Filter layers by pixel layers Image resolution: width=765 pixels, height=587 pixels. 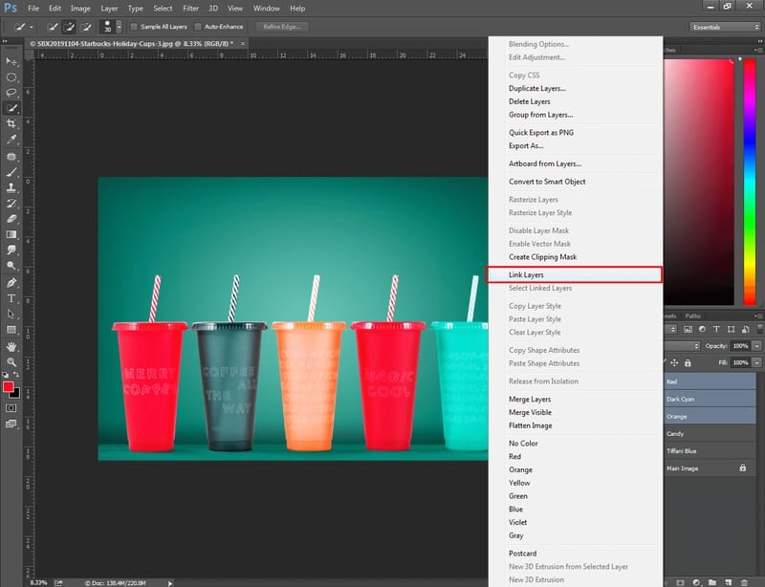click(x=688, y=330)
